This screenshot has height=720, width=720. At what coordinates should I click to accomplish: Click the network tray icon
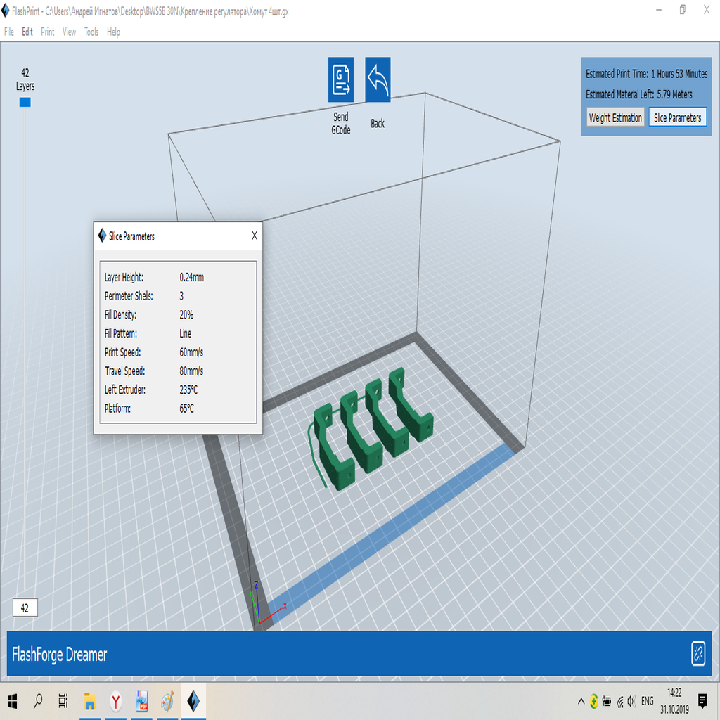pos(620,702)
